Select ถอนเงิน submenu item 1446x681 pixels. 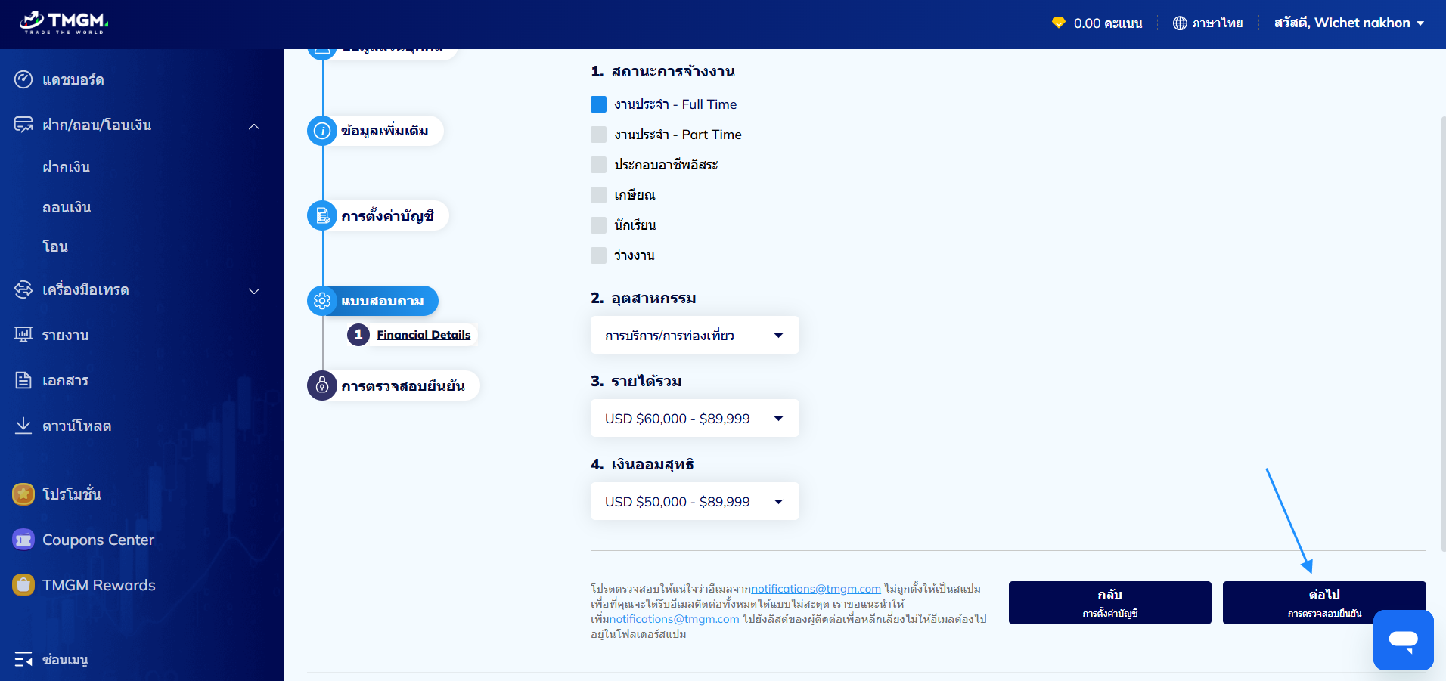(67, 207)
